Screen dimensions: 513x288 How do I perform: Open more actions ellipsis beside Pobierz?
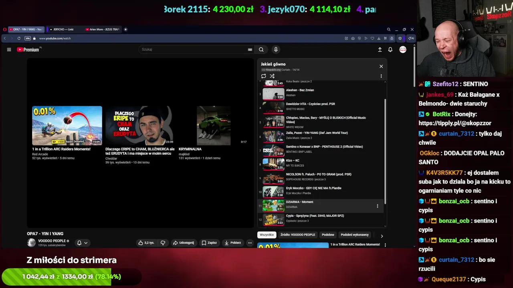pos(250,243)
